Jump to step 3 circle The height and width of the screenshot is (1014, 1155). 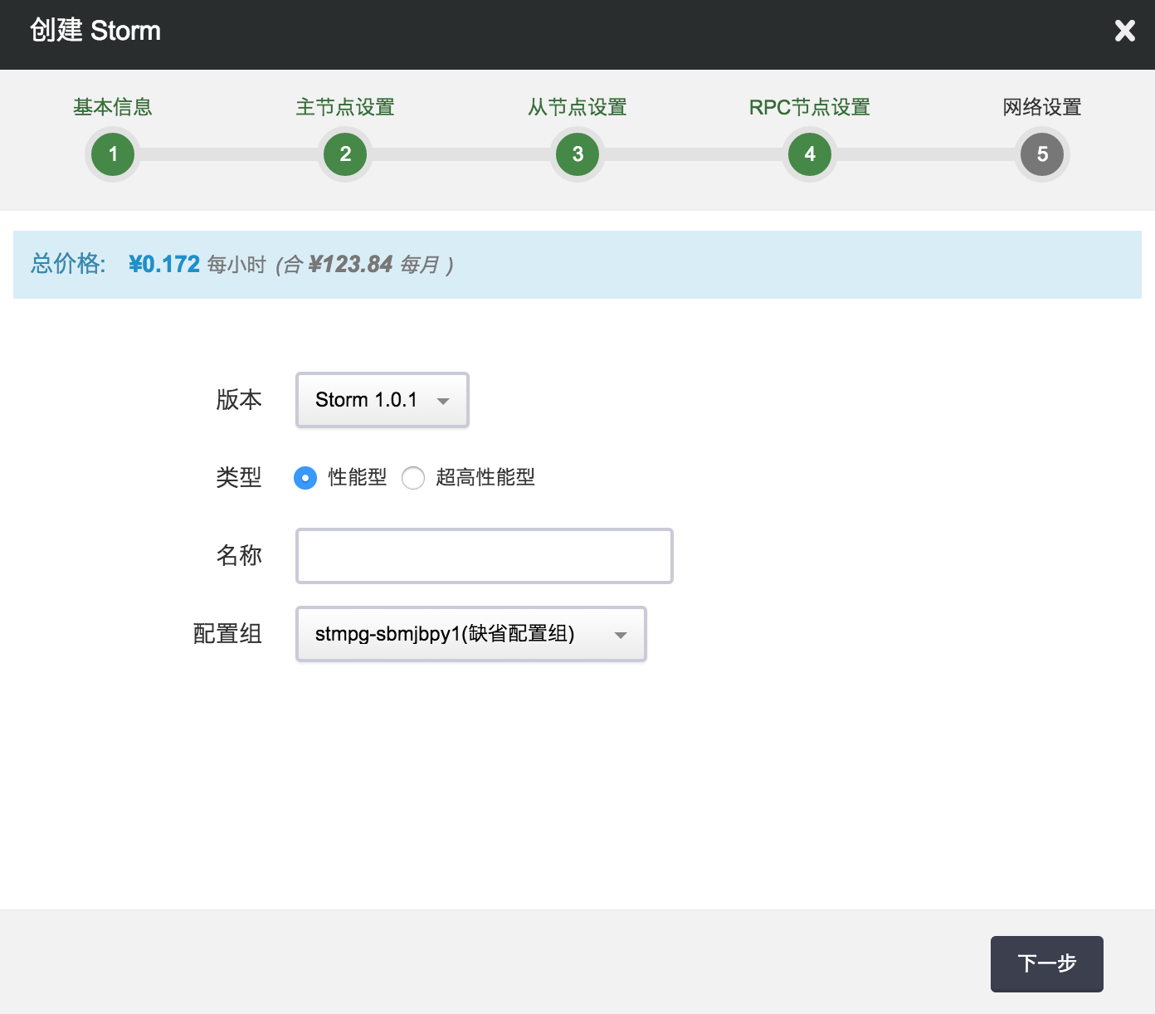coord(577,154)
